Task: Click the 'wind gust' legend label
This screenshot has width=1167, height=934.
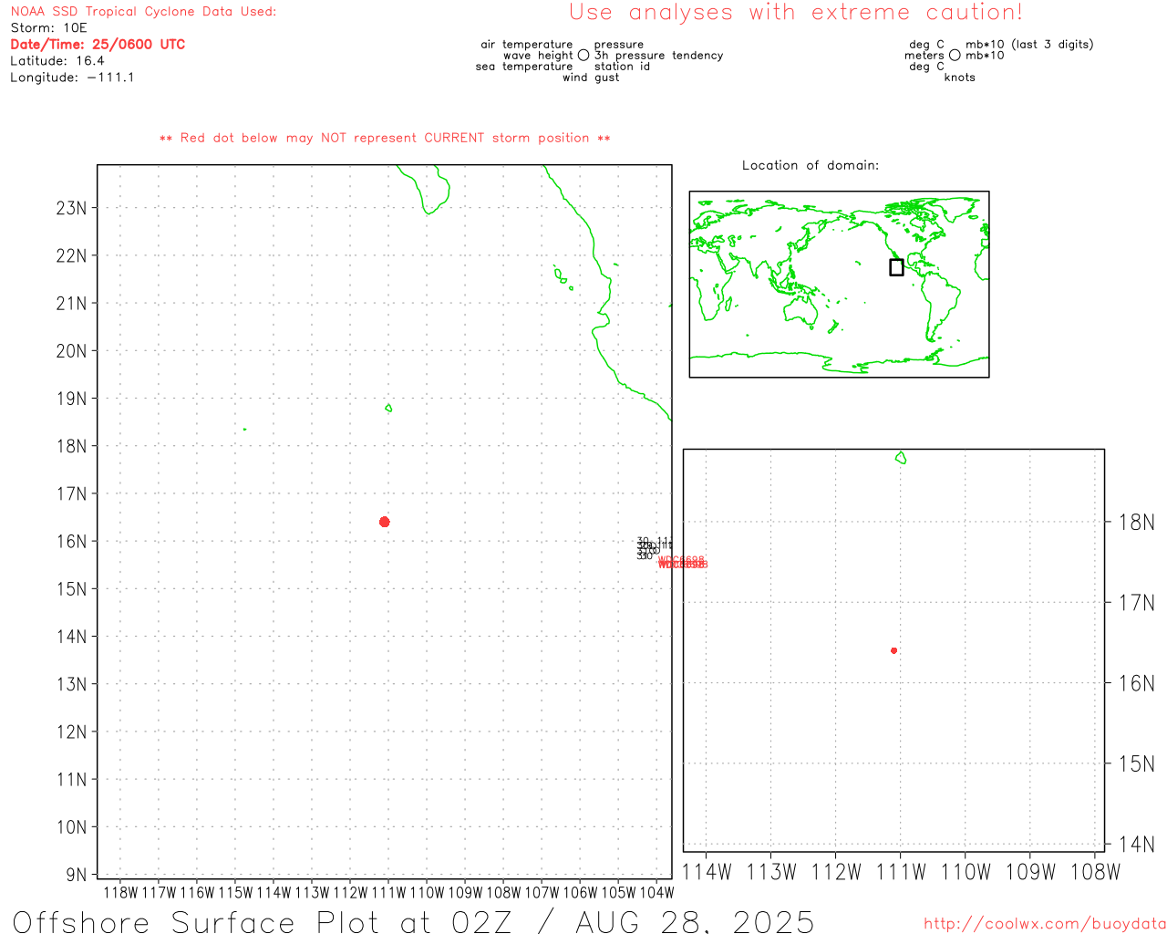Action: coord(591,78)
